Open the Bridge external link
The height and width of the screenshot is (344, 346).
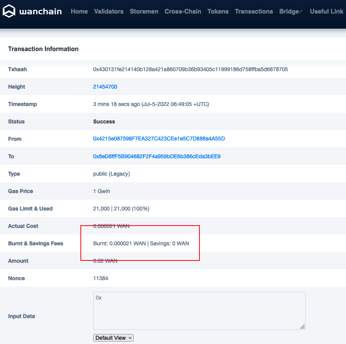[x=291, y=12]
